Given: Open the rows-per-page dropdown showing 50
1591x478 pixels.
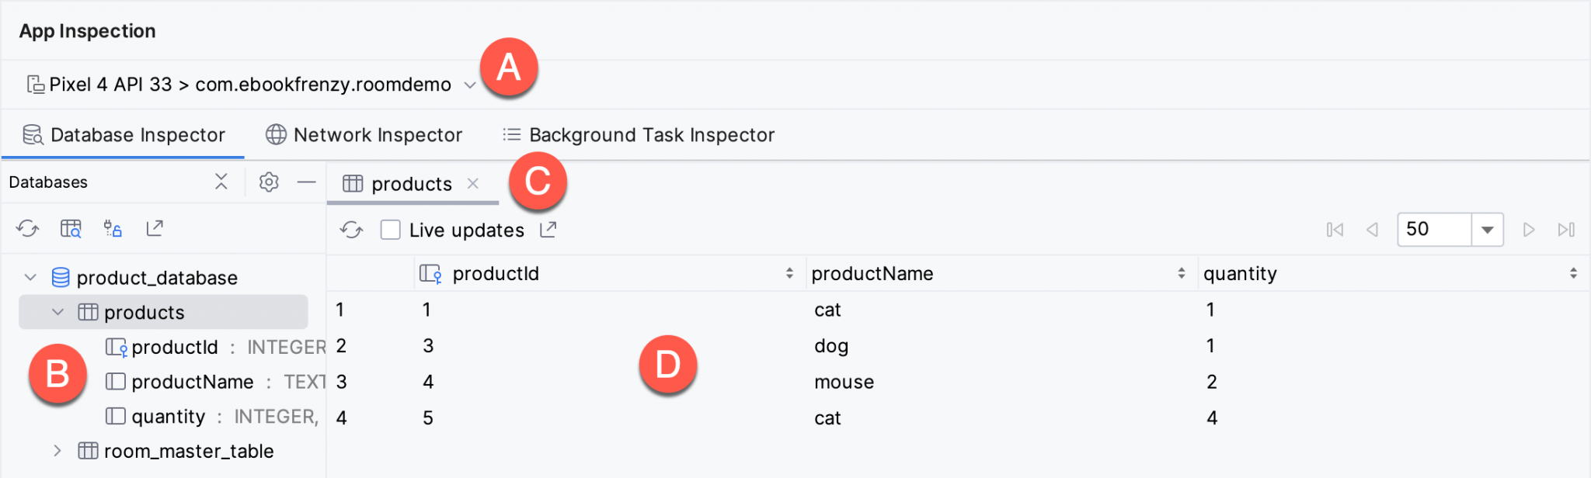Looking at the screenshot, I should (x=1486, y=230).
